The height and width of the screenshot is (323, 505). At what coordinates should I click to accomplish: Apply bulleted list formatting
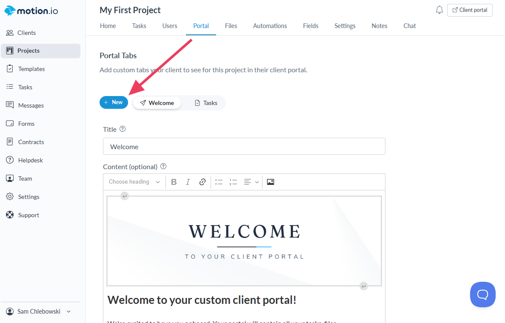[x=219, y=182]
